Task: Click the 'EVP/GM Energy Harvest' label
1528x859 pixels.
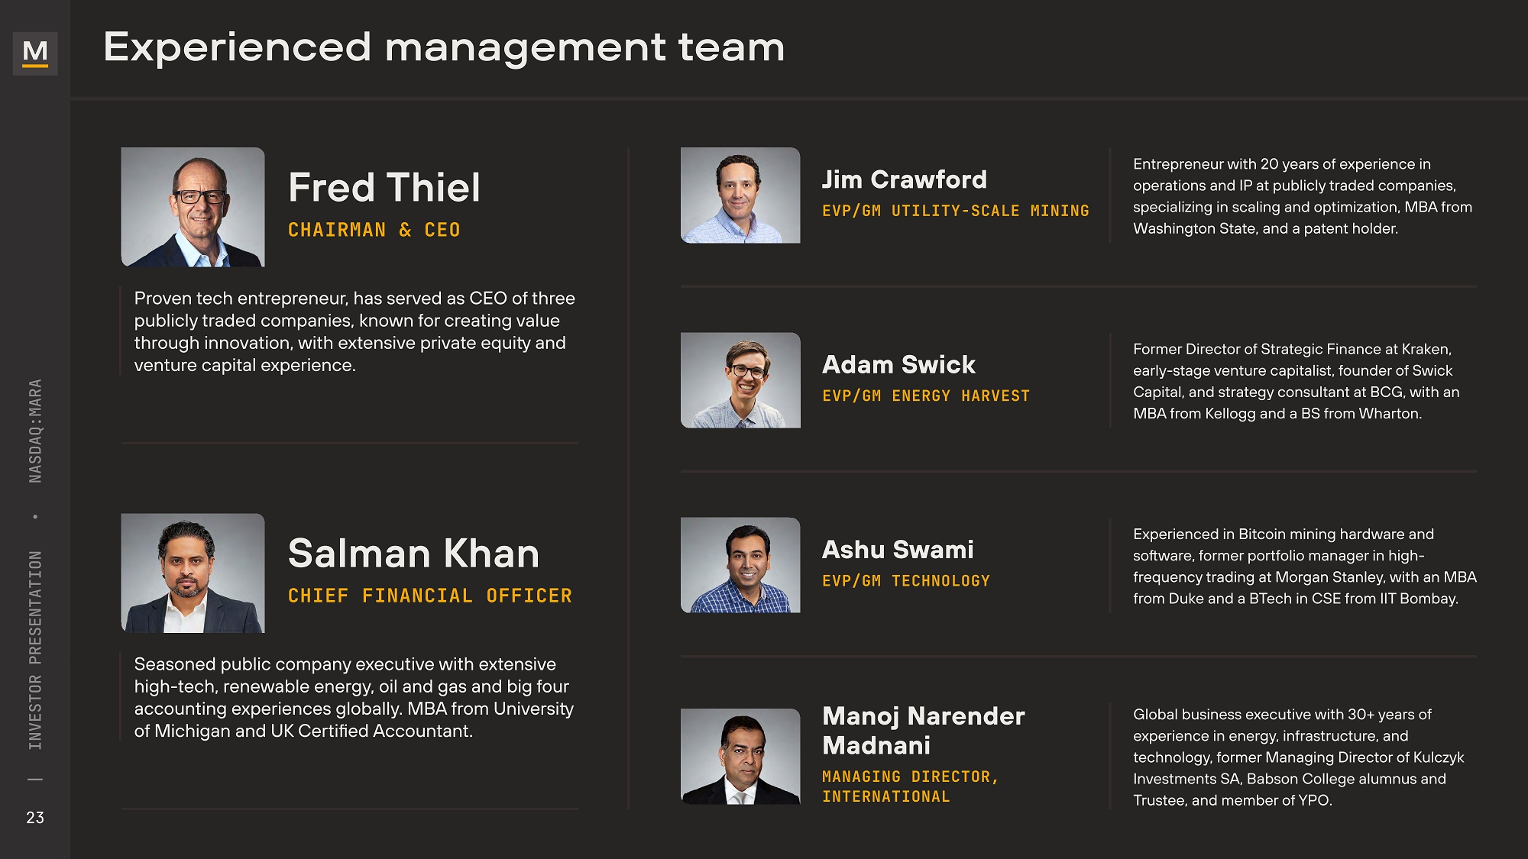Action: point(925,396)
